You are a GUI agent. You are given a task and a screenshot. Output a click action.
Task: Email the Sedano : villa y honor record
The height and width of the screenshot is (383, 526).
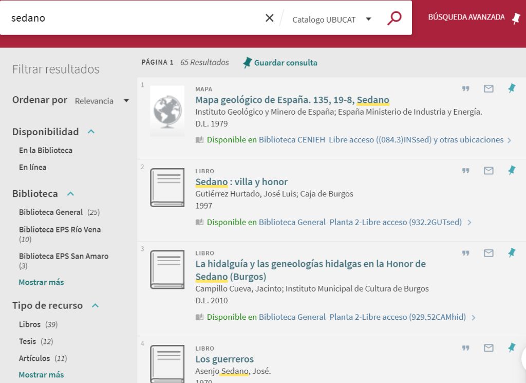pos(489,171)
